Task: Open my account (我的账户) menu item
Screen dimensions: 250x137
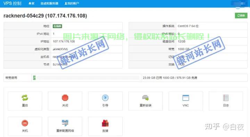Action: tap(72, 3)
